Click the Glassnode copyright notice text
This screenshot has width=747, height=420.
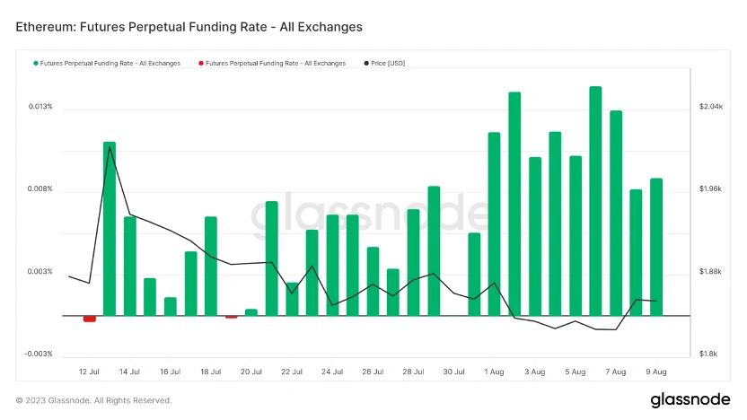point(93,400)
